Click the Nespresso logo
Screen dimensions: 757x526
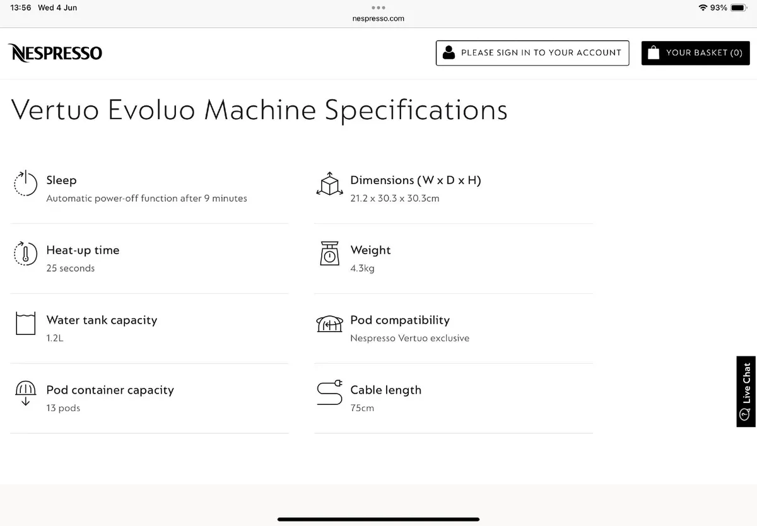click(55, 53)
